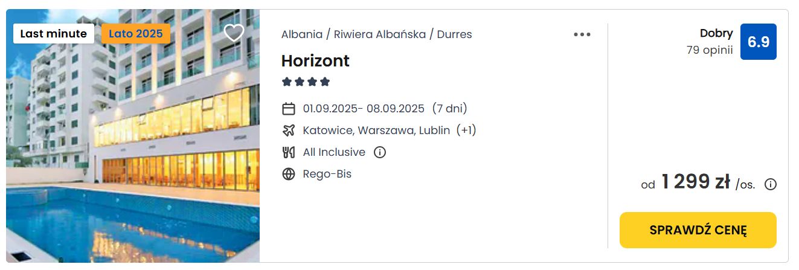Click the globe tour operator icon
Image resolution: width=799 pixels, height=270 pixels.
pyautogui.click(x=289, y=174)
